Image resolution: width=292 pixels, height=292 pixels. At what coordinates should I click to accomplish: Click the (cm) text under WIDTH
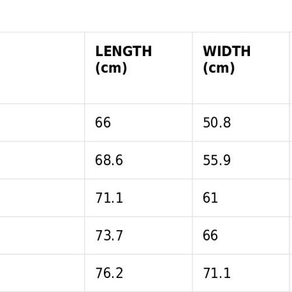(219, 68)
